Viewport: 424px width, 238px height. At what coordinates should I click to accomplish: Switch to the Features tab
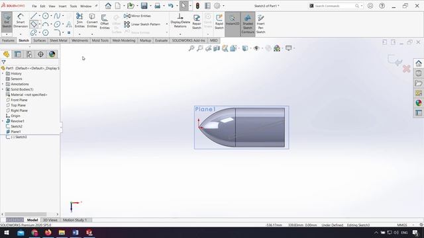(8, 40)
